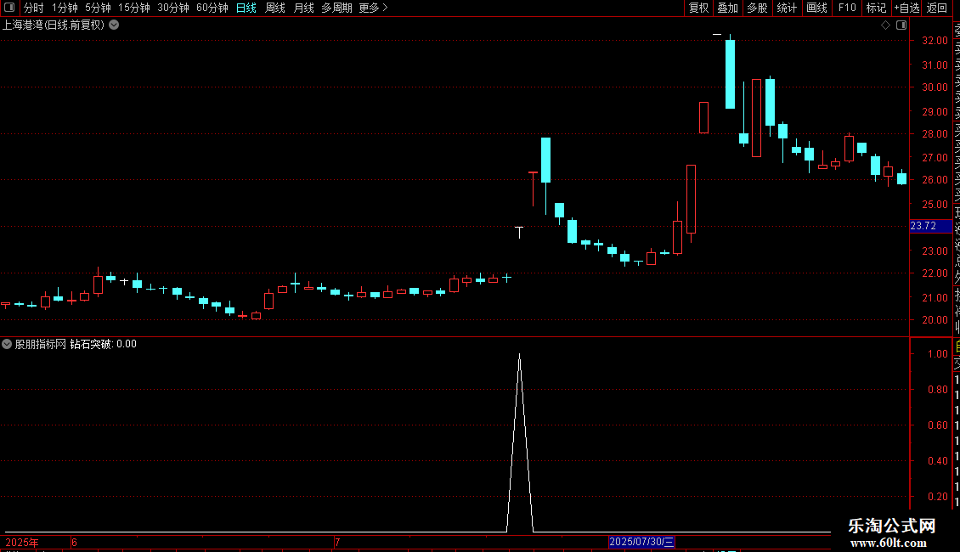Select the 5分钟 period
Image resolution: width=960 pixels, height=552 pixels.
[x=98, y=8]
